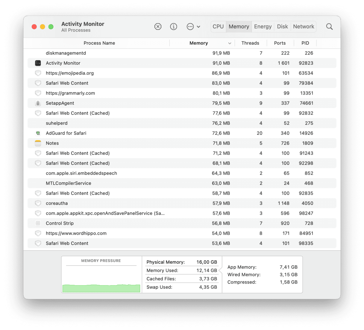Click the ellipsis more actions icon
The width and height of the screenshot is (364, 330).
190,27
